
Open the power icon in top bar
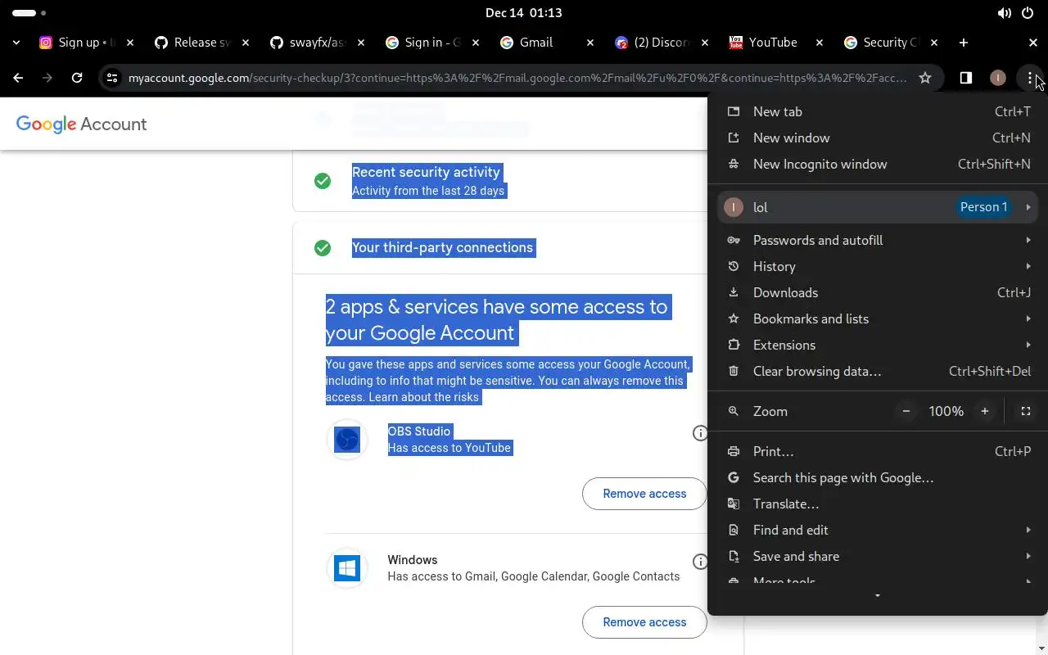1028,13
